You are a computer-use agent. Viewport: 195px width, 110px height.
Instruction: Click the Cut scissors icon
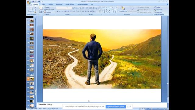click(35, 7)
